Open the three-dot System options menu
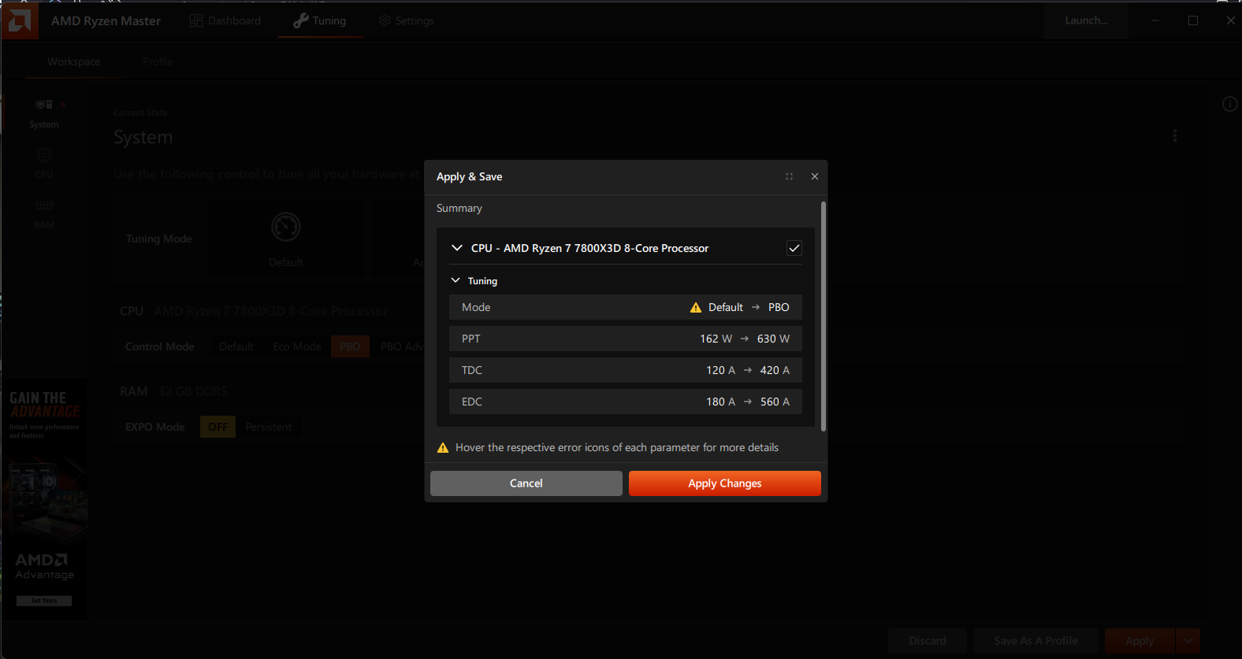 [1174, 135]
